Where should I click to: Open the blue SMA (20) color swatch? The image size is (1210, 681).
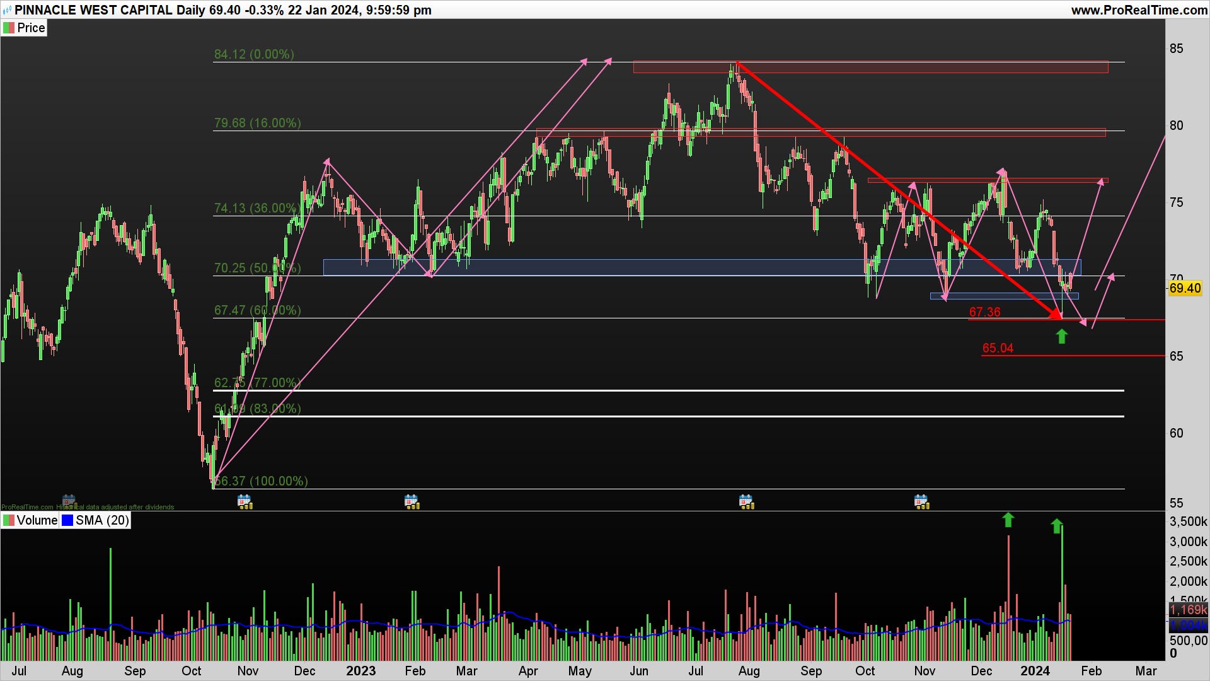[x=67, y=520]
